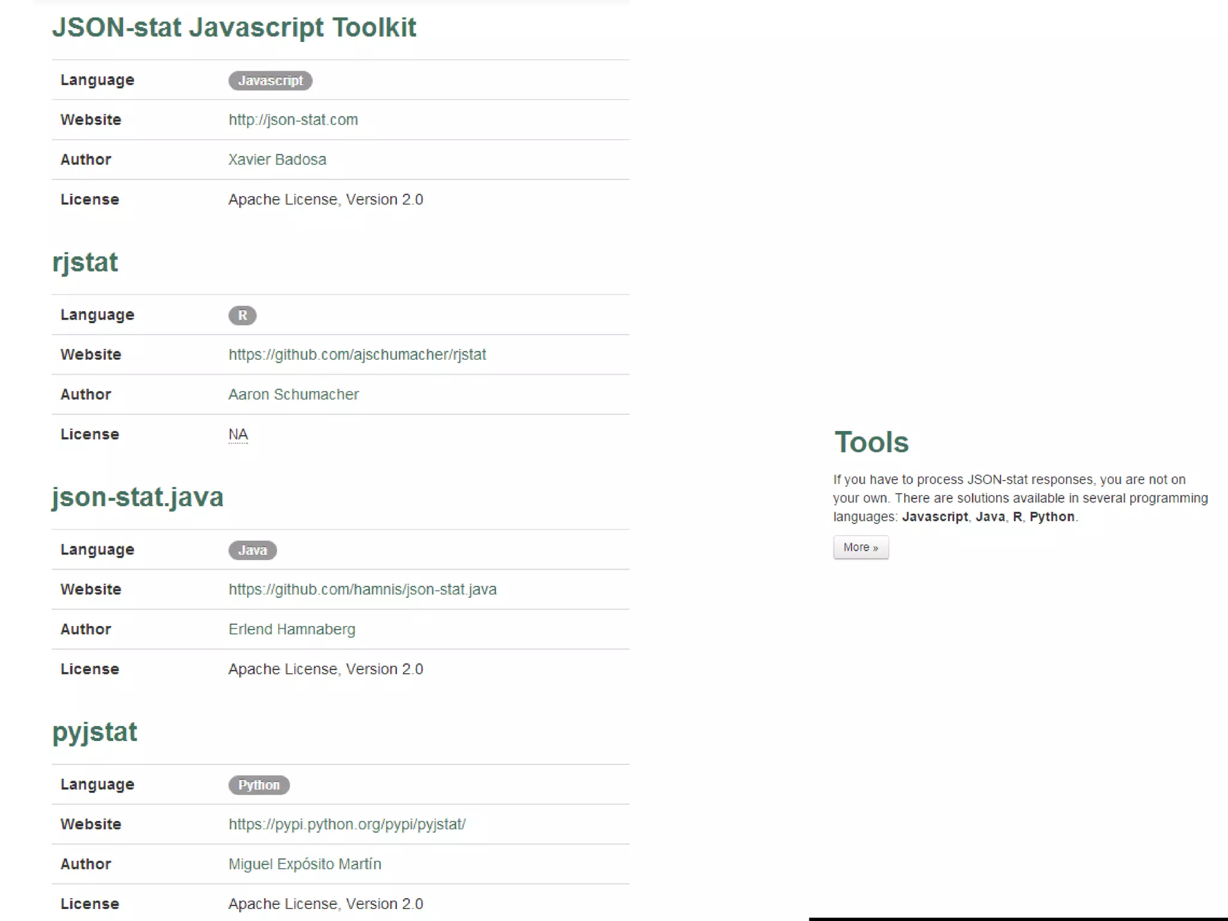Open the json-stat.java GitHub link
This screenshot has height=921, width=1228.
362,589
